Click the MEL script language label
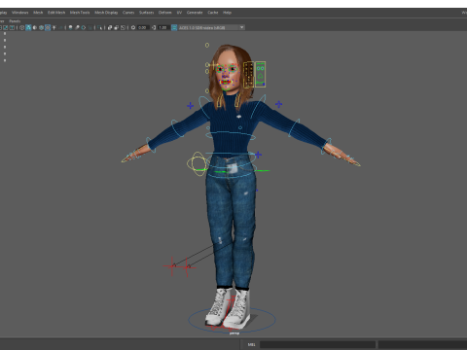 pos(252,344)
